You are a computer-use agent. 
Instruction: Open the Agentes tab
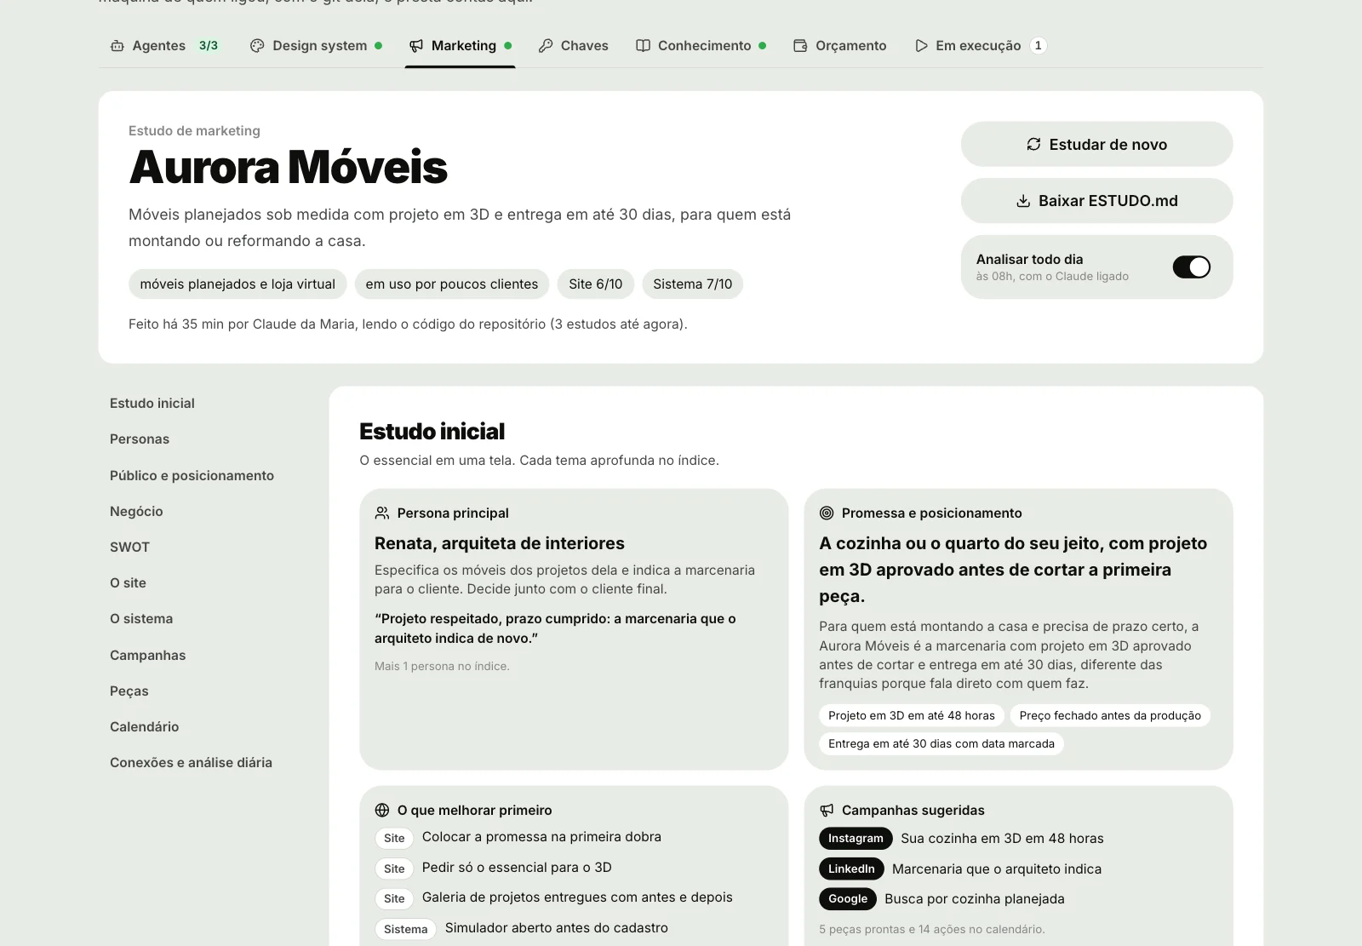click(165, 46)
